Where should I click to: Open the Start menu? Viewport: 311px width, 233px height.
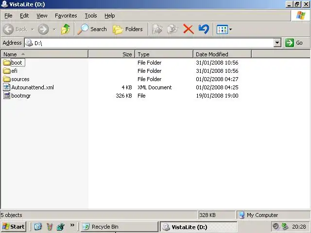tap(14, 227)
